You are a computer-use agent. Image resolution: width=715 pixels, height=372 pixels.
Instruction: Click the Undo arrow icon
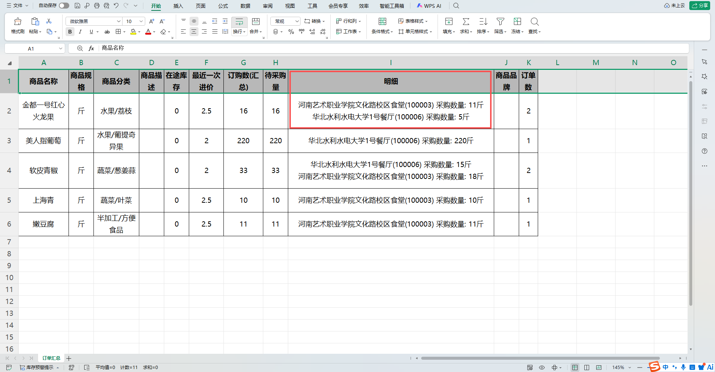tap(116, 6)
